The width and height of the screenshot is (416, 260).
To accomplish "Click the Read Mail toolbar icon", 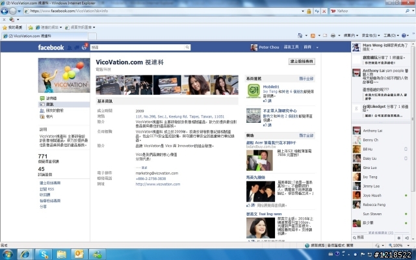I will (325, 36).
